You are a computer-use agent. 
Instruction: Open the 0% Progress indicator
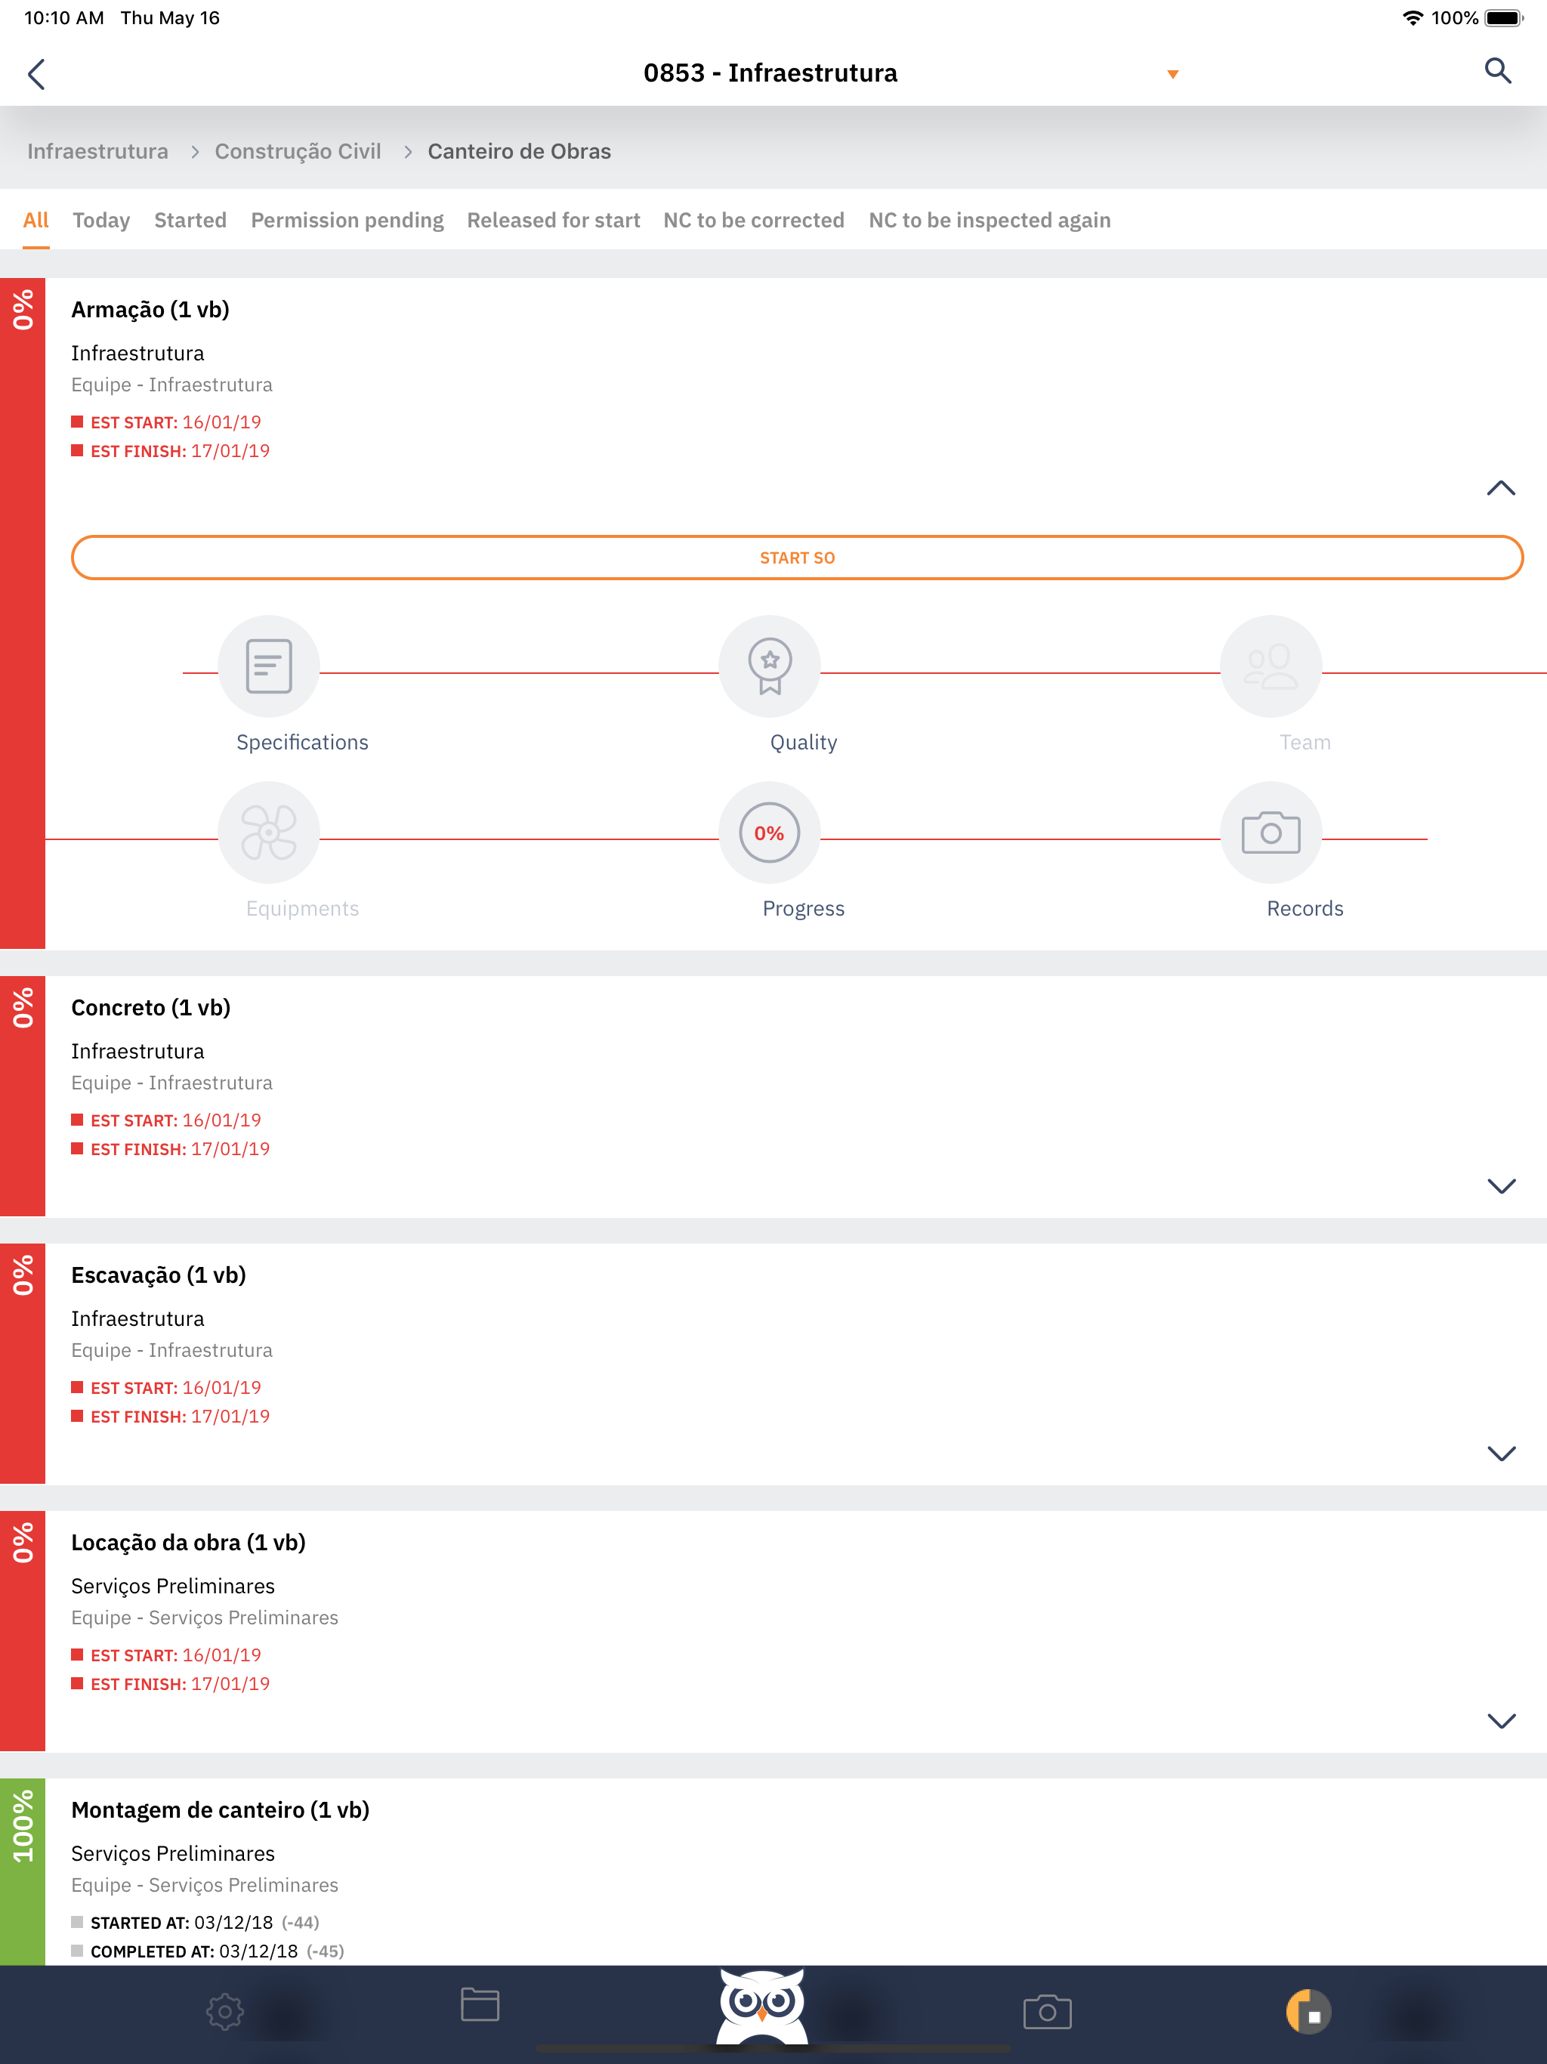[x=770, y=833]
